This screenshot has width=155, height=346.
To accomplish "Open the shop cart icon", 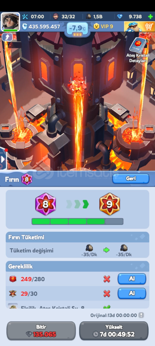I will 139,27.
